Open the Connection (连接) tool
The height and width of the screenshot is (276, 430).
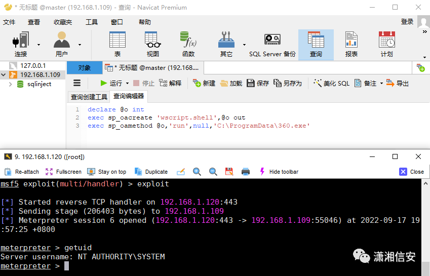click(21, 44)
